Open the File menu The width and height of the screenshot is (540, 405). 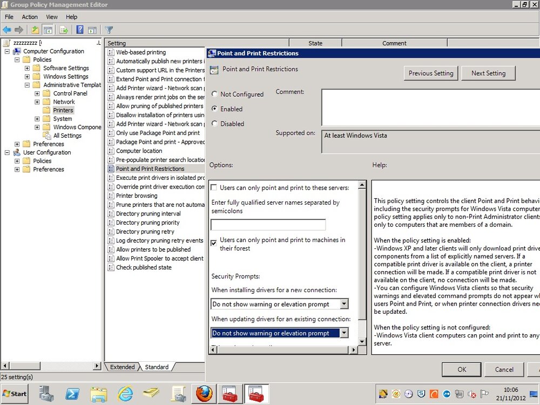9,17
